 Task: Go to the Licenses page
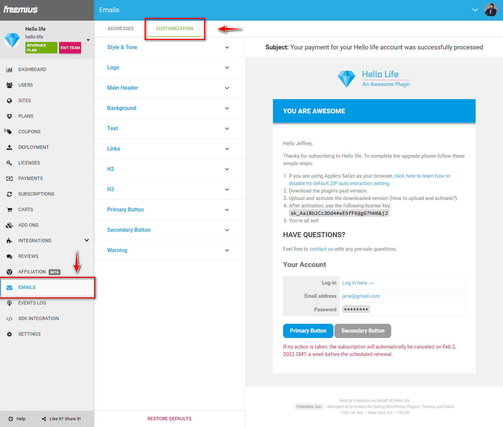pyautogui.click(x=47, y=163)
